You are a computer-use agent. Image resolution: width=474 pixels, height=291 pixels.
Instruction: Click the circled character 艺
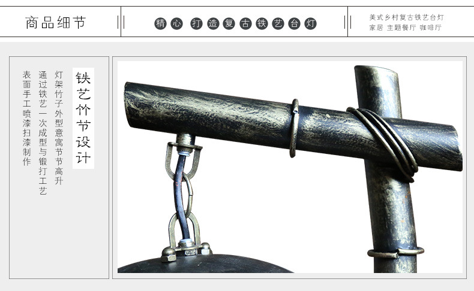pyautogui.click(x=278, y=23)
